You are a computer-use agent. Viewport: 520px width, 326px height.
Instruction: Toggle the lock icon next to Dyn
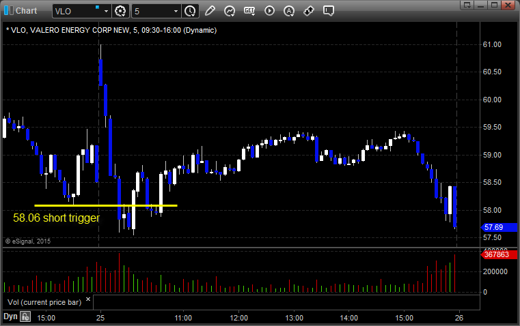click(x=25, y=316)
